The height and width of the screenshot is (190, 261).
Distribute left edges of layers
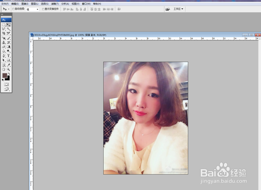pyautogui.click(x=104, y=9)
